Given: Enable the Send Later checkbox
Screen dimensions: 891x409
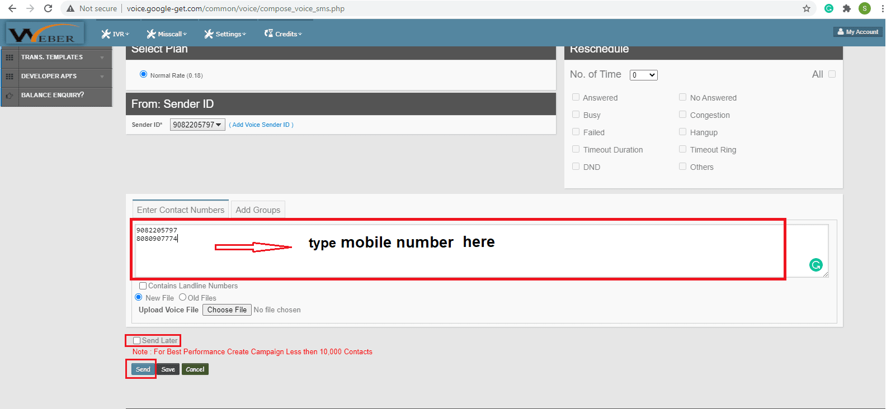Looking at the screenshot, I should [x=136, y=341].
